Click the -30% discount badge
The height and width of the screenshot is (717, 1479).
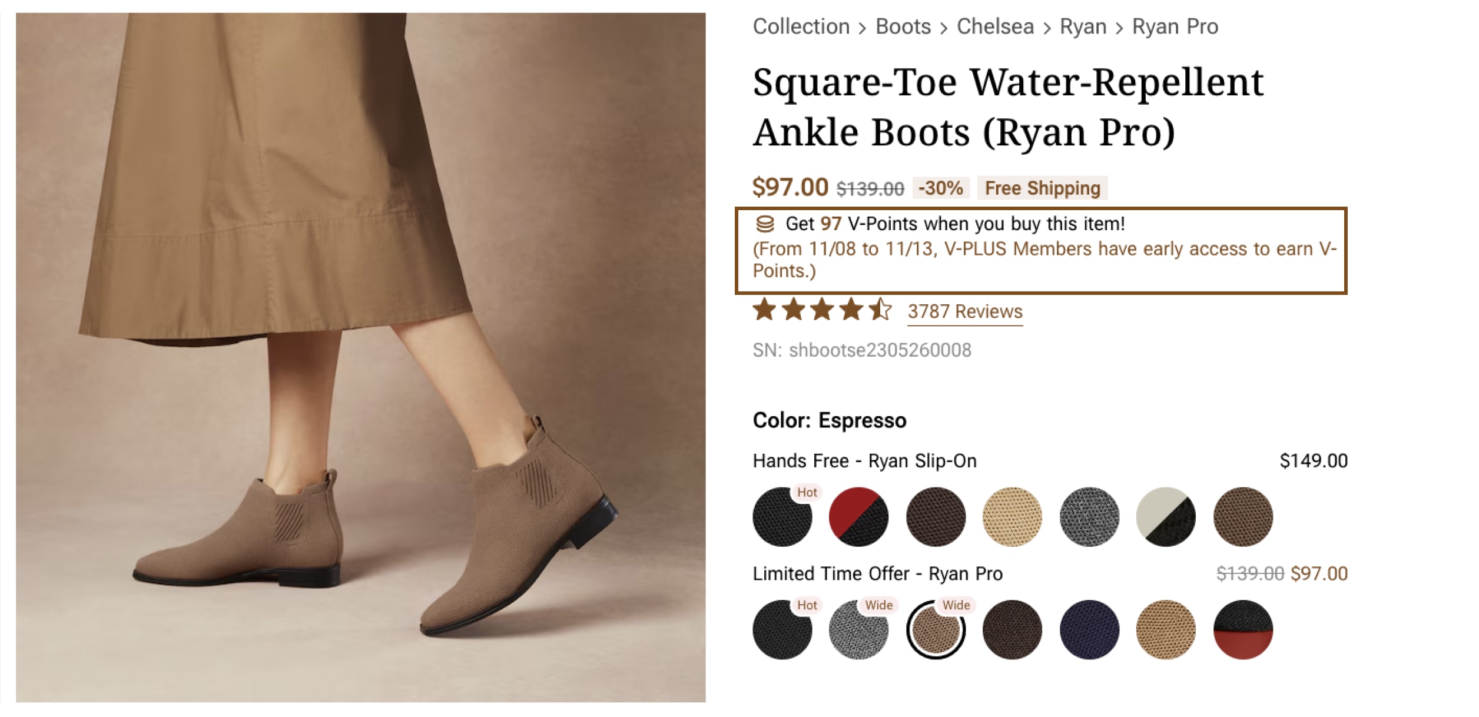point(940,188)
